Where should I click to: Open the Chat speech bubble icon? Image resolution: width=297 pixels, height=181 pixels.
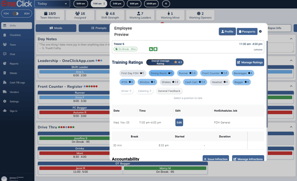click(5, 54)
